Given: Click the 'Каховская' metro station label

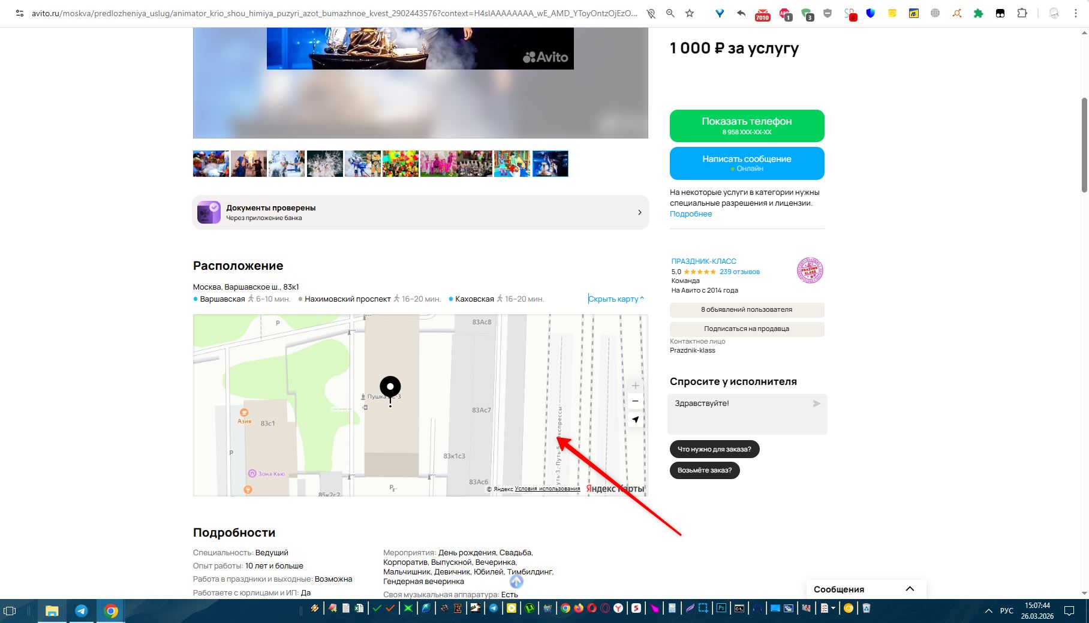Looking at the screenshot, I should pos(474,299).
